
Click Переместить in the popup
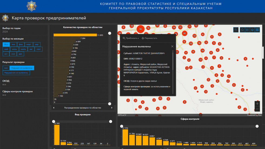pyautogui.click(x=149, y=38)
